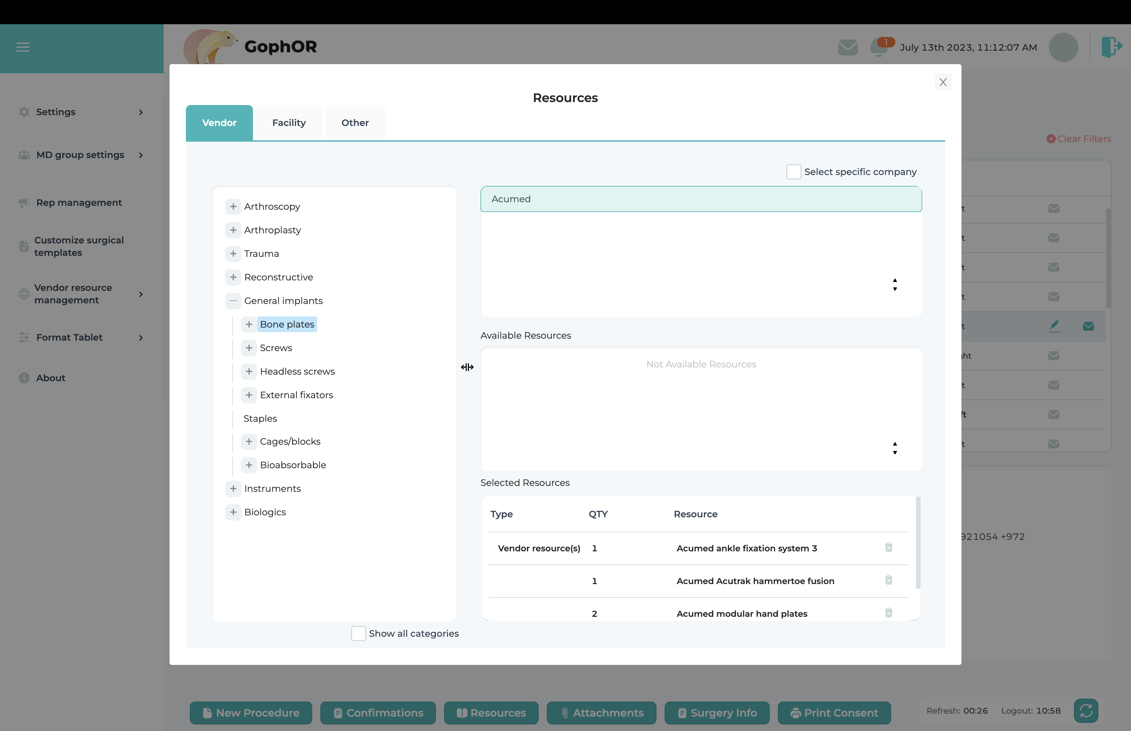
Task: Open the hamburger menu icon
Action: point(23,47)
